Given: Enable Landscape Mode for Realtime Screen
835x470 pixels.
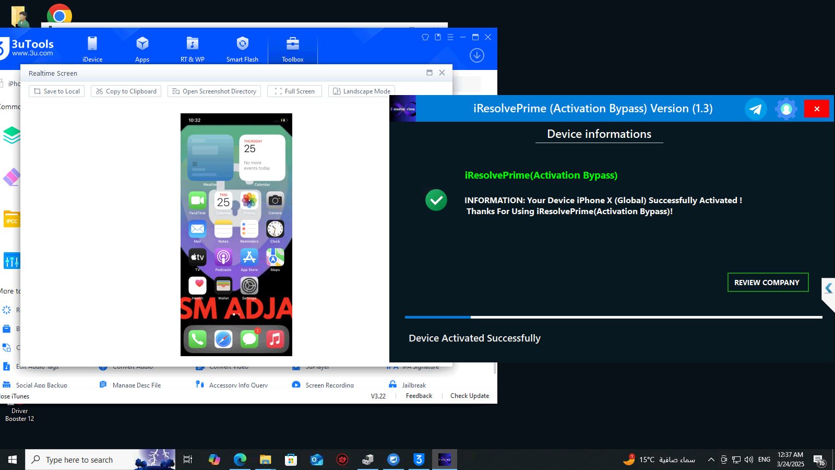Looking at the screenshot, I should pyautogui.click(x=362, y=91).
